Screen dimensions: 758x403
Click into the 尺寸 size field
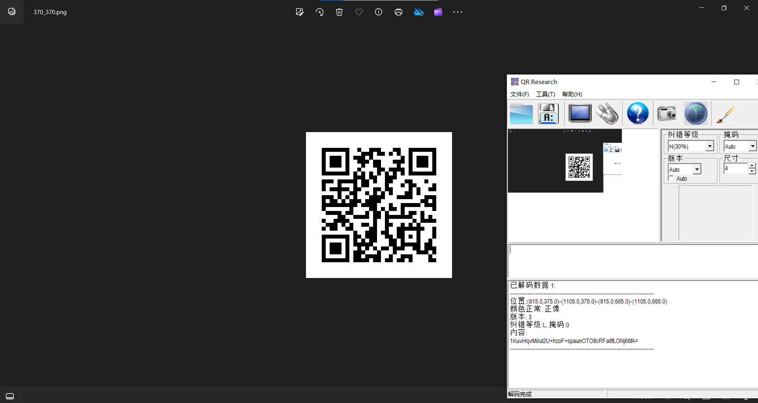pos(736,168)
